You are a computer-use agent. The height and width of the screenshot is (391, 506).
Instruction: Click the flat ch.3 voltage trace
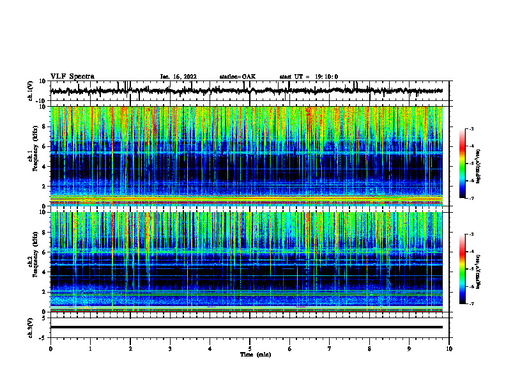(247, 327)
